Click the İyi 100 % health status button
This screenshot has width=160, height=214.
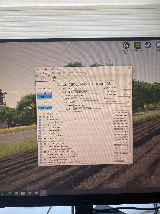(45, 95)
